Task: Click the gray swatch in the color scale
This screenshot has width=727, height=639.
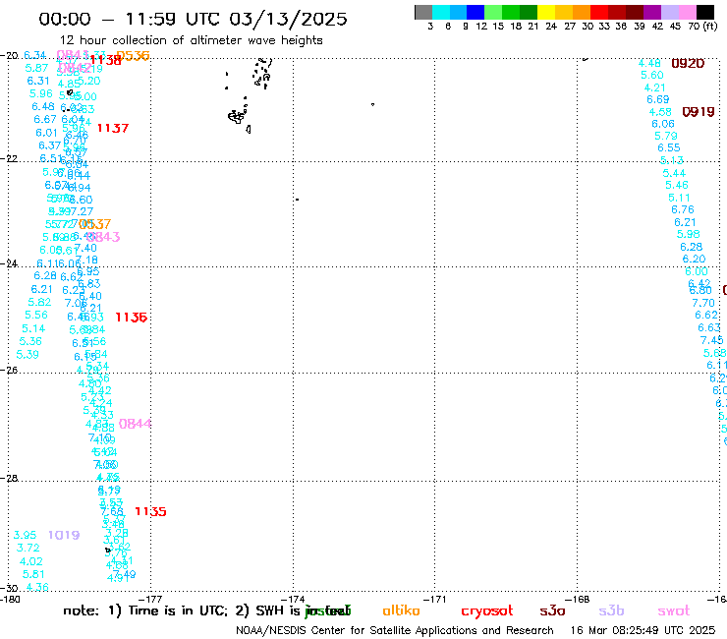Action: (x=423, y=12)
